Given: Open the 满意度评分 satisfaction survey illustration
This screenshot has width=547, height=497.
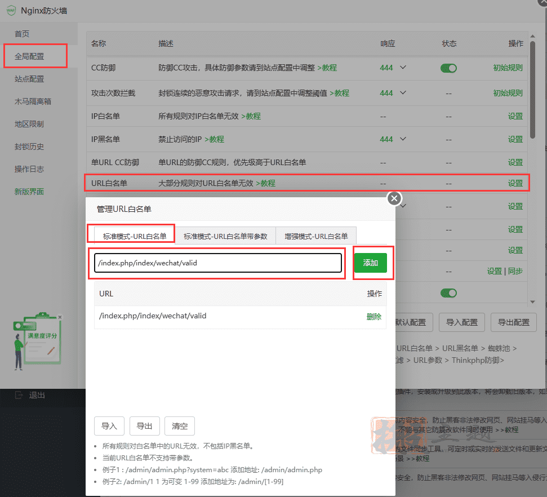Looking at the screenshot, I should (x=38, y=341).
